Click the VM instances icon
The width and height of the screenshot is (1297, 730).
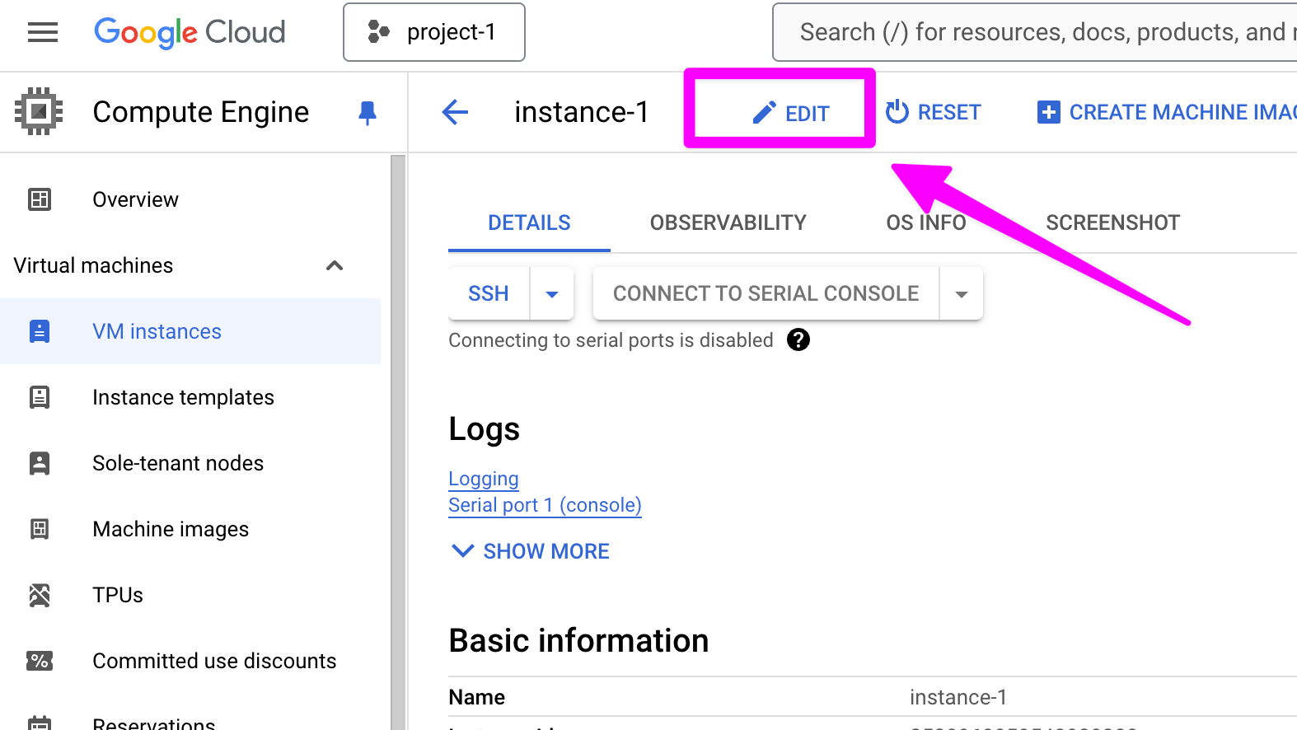click(x=40, y=331)
